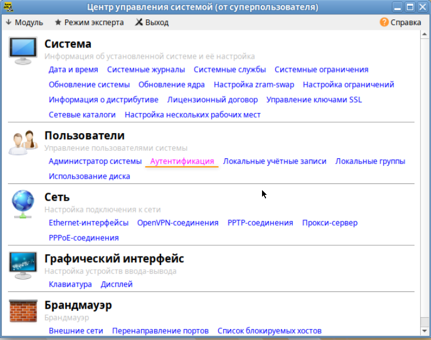This screenshot has height=340, width=431.
Task: Click the Система section heading
Action: point(67,44)
